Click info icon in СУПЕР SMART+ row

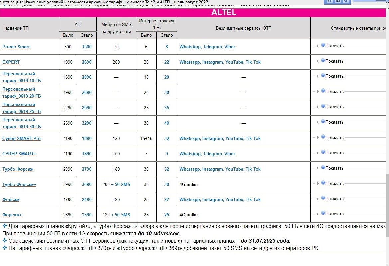[323, 152]
